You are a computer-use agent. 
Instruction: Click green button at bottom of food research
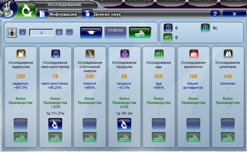tap(159, 138)
